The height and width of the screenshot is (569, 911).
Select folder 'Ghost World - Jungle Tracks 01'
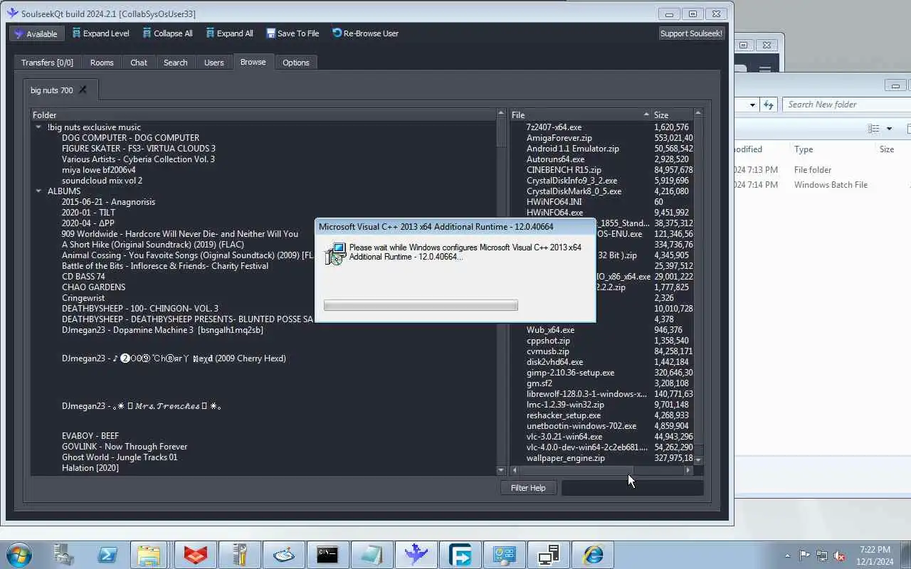(x=120, y=457)
